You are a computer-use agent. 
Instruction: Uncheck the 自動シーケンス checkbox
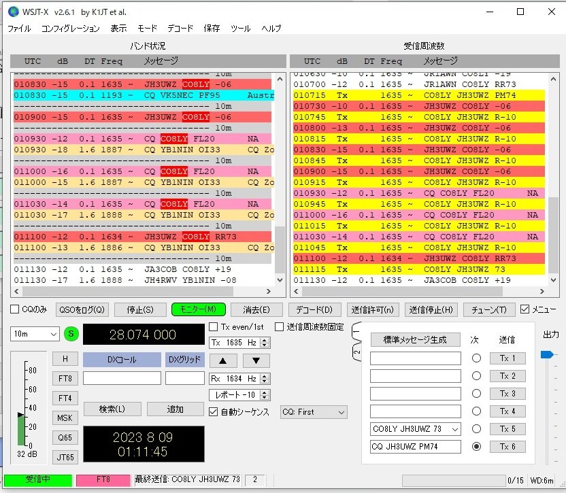point(214,412)
